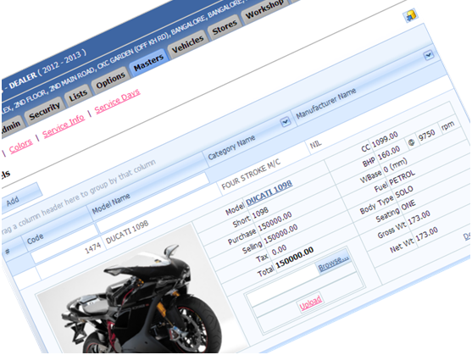Open the Service Info link
The image size is (472, 355).
64,125
